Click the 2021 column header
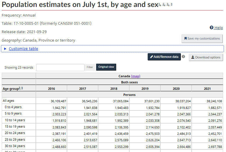The image size is (226, 152). click(207, 89)
